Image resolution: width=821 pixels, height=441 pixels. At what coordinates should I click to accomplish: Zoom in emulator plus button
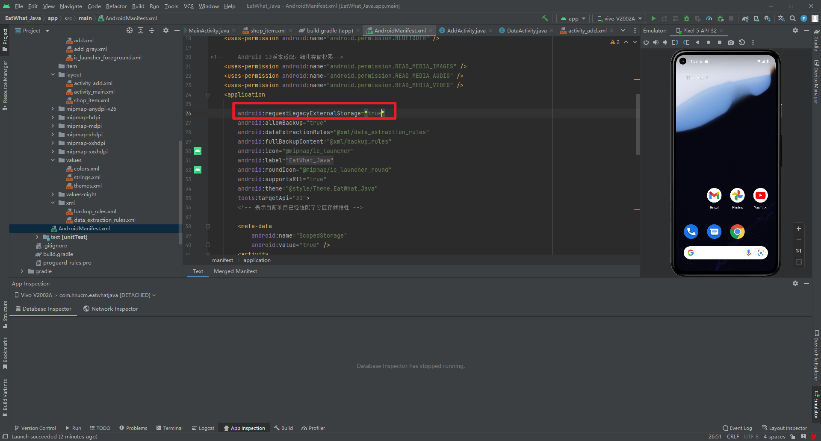click(x=798, y=229)
